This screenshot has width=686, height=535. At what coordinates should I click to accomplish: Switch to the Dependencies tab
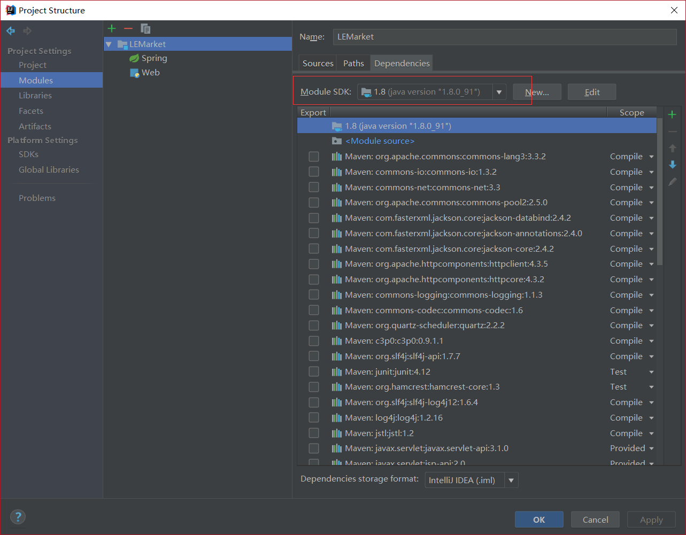coord(402,63)
